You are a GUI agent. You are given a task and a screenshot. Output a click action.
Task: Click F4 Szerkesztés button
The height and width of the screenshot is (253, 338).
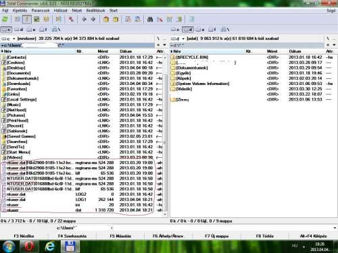72,236
